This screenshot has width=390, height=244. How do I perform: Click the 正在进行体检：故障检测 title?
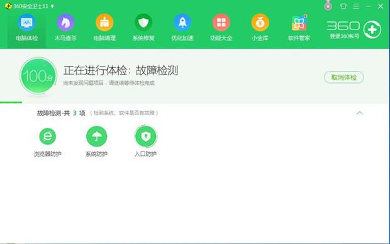click(x=121, y=70)
